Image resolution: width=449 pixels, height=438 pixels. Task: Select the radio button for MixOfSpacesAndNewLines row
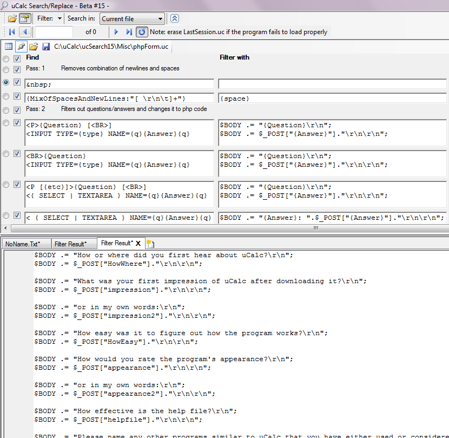6,97
